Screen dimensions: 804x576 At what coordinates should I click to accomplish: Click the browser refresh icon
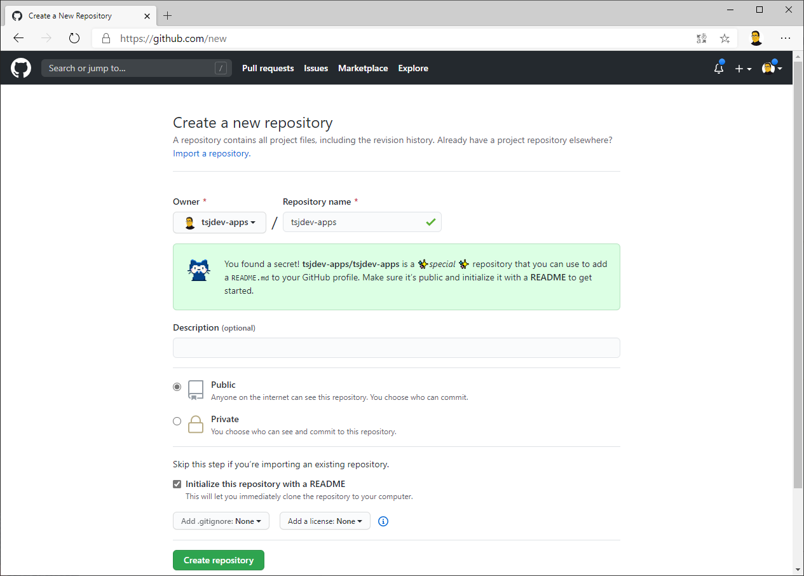click(74, 38)
